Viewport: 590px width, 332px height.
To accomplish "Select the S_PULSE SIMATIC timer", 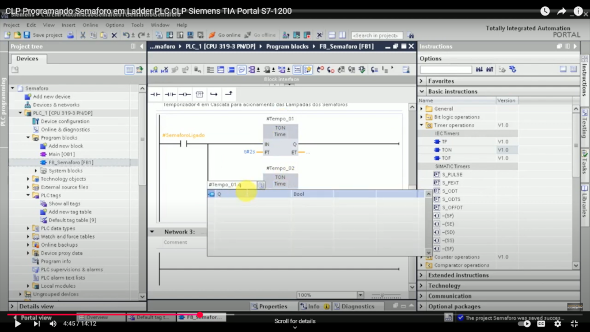I will pos(452,175).
